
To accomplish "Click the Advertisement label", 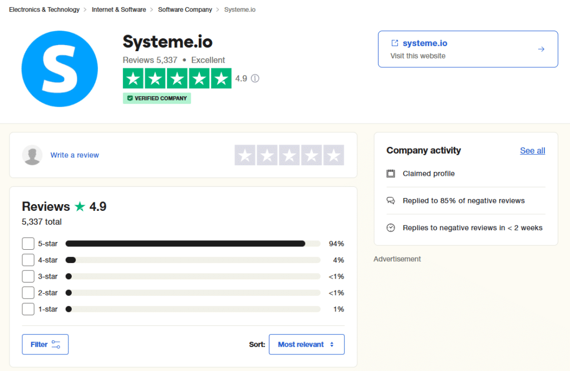I will tap(397, 259).
